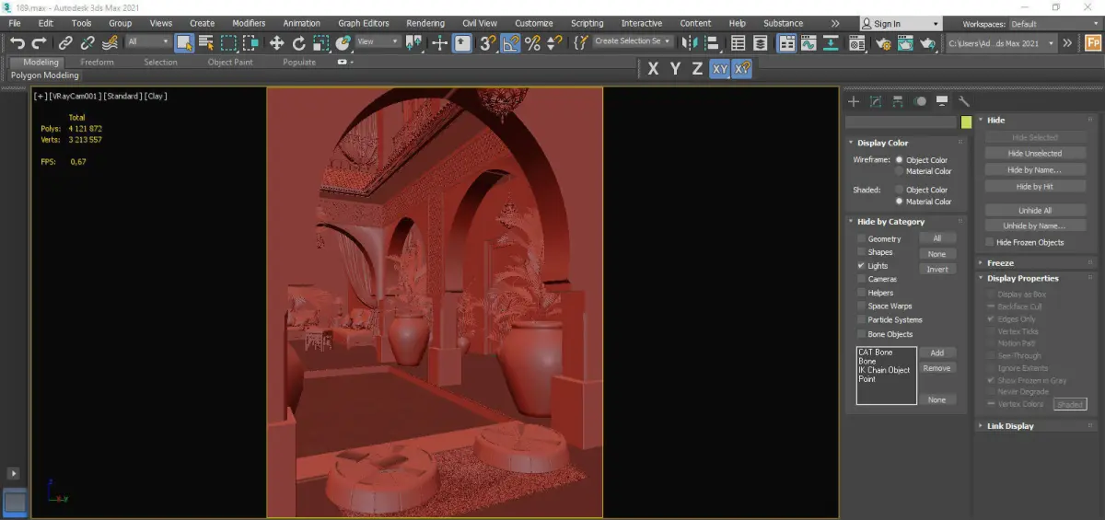Select Wireframe Material Color radio
1105x520 pixels.
click(900, 171)
